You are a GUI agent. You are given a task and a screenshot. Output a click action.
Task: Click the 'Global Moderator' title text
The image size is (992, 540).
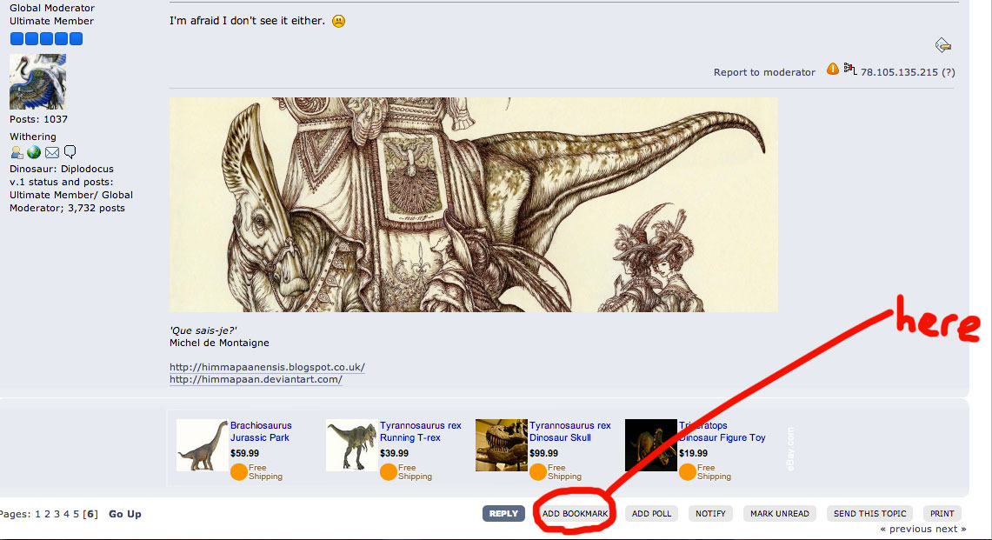click(x=52, y=8)
